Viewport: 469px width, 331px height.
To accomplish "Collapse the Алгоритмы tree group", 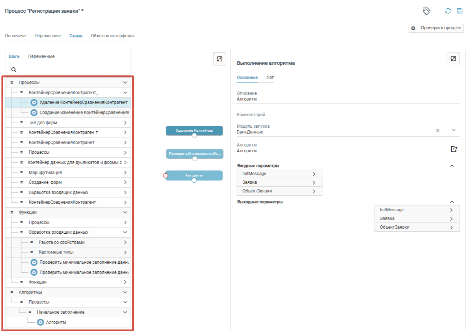I will pyautogui.click(x=125, y=292).
